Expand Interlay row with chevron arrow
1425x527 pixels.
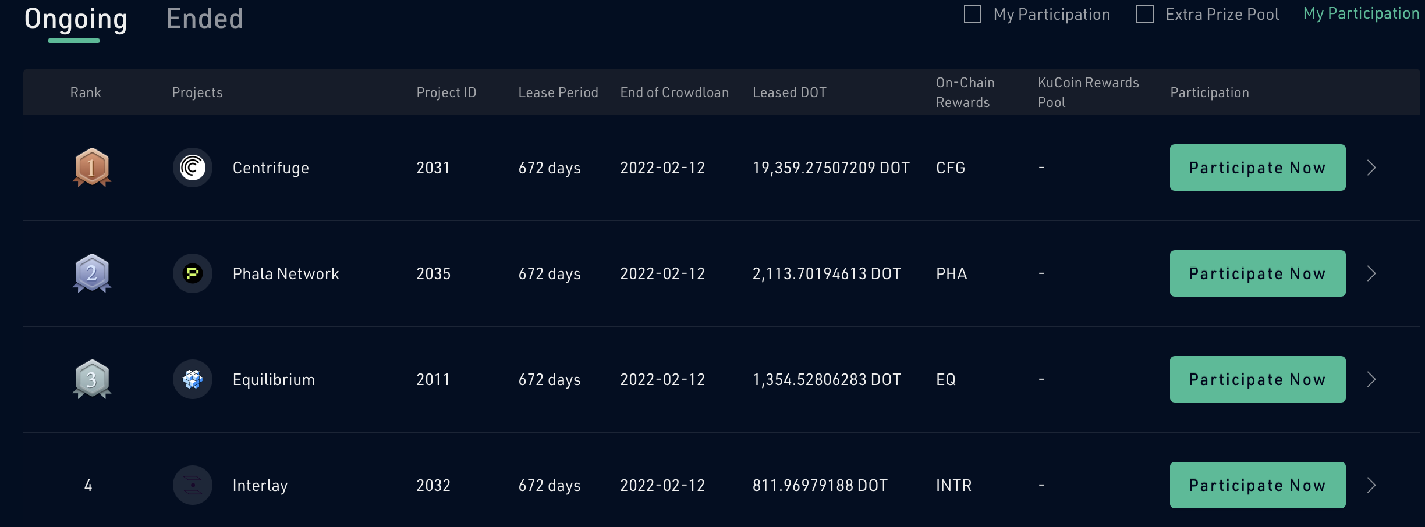click(x=1371, y=485)
